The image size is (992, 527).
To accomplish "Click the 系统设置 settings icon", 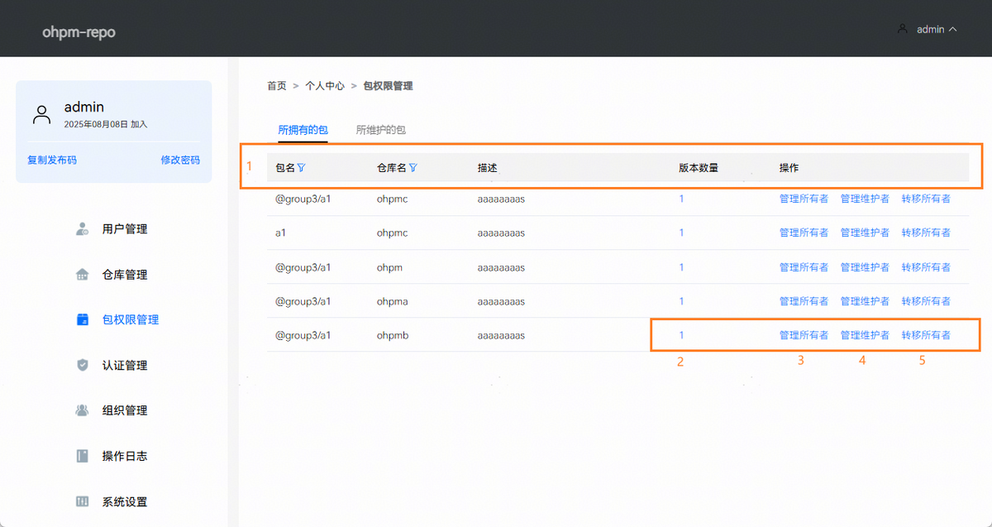I will pyautogui.click(x=83, y=501).
